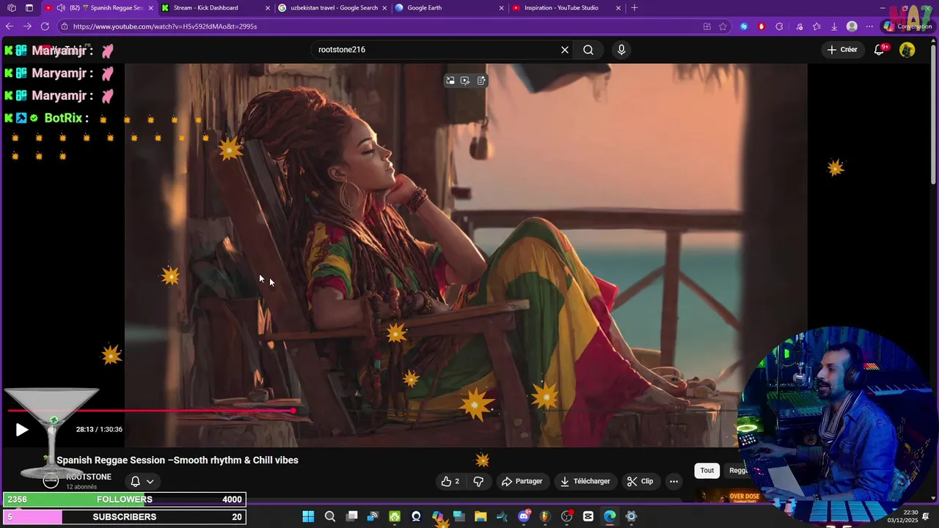Open the Copilot Conversation button
The height and width of the screenshot is (528, 939).
(x=907, y=26)
